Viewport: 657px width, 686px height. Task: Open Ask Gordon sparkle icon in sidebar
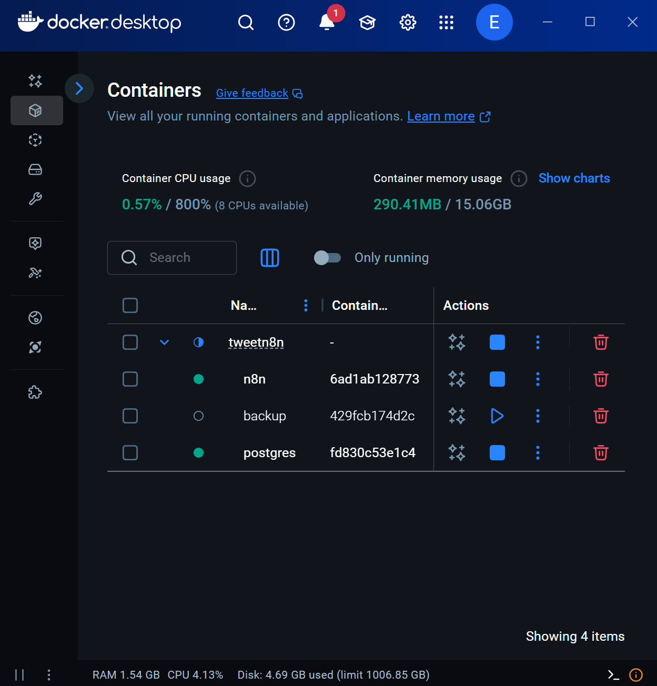tap(35, 81)
